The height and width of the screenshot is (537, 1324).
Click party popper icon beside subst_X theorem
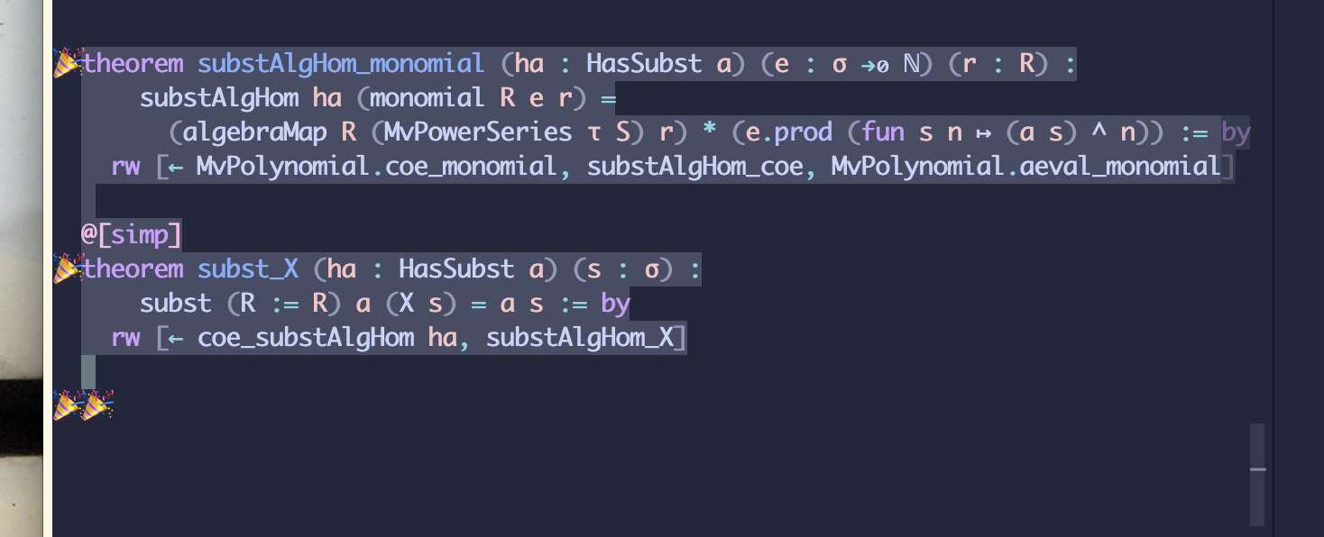pyautogui.click(x=67, y=268)
